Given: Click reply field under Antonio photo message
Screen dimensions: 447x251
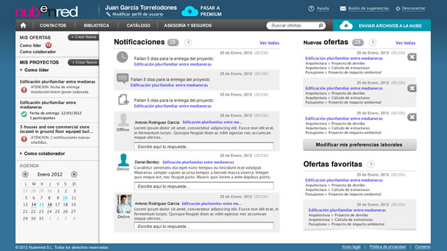Looking at the screenshot, I should (204, 226).
